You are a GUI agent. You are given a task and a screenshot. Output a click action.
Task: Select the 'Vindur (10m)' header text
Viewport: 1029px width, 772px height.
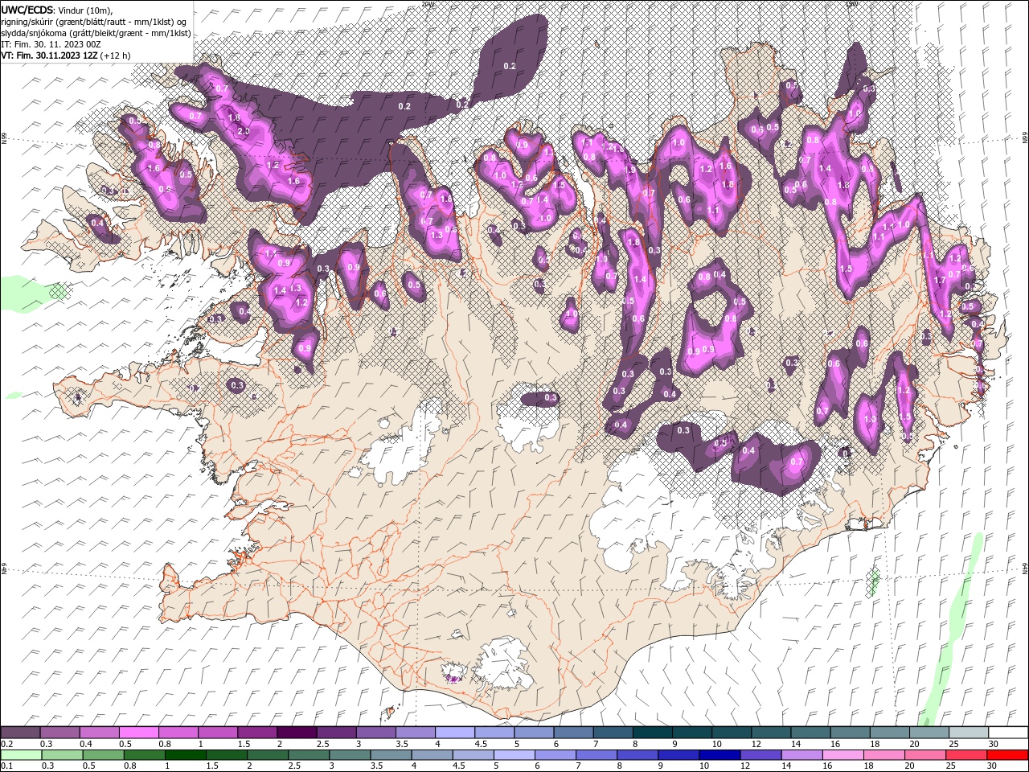(x=85, y=10)
